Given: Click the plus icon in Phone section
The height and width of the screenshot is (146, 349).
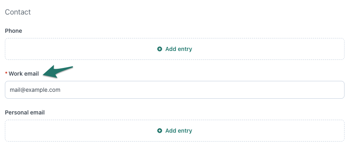Looking at the screenshot, I should coord(160,49).
